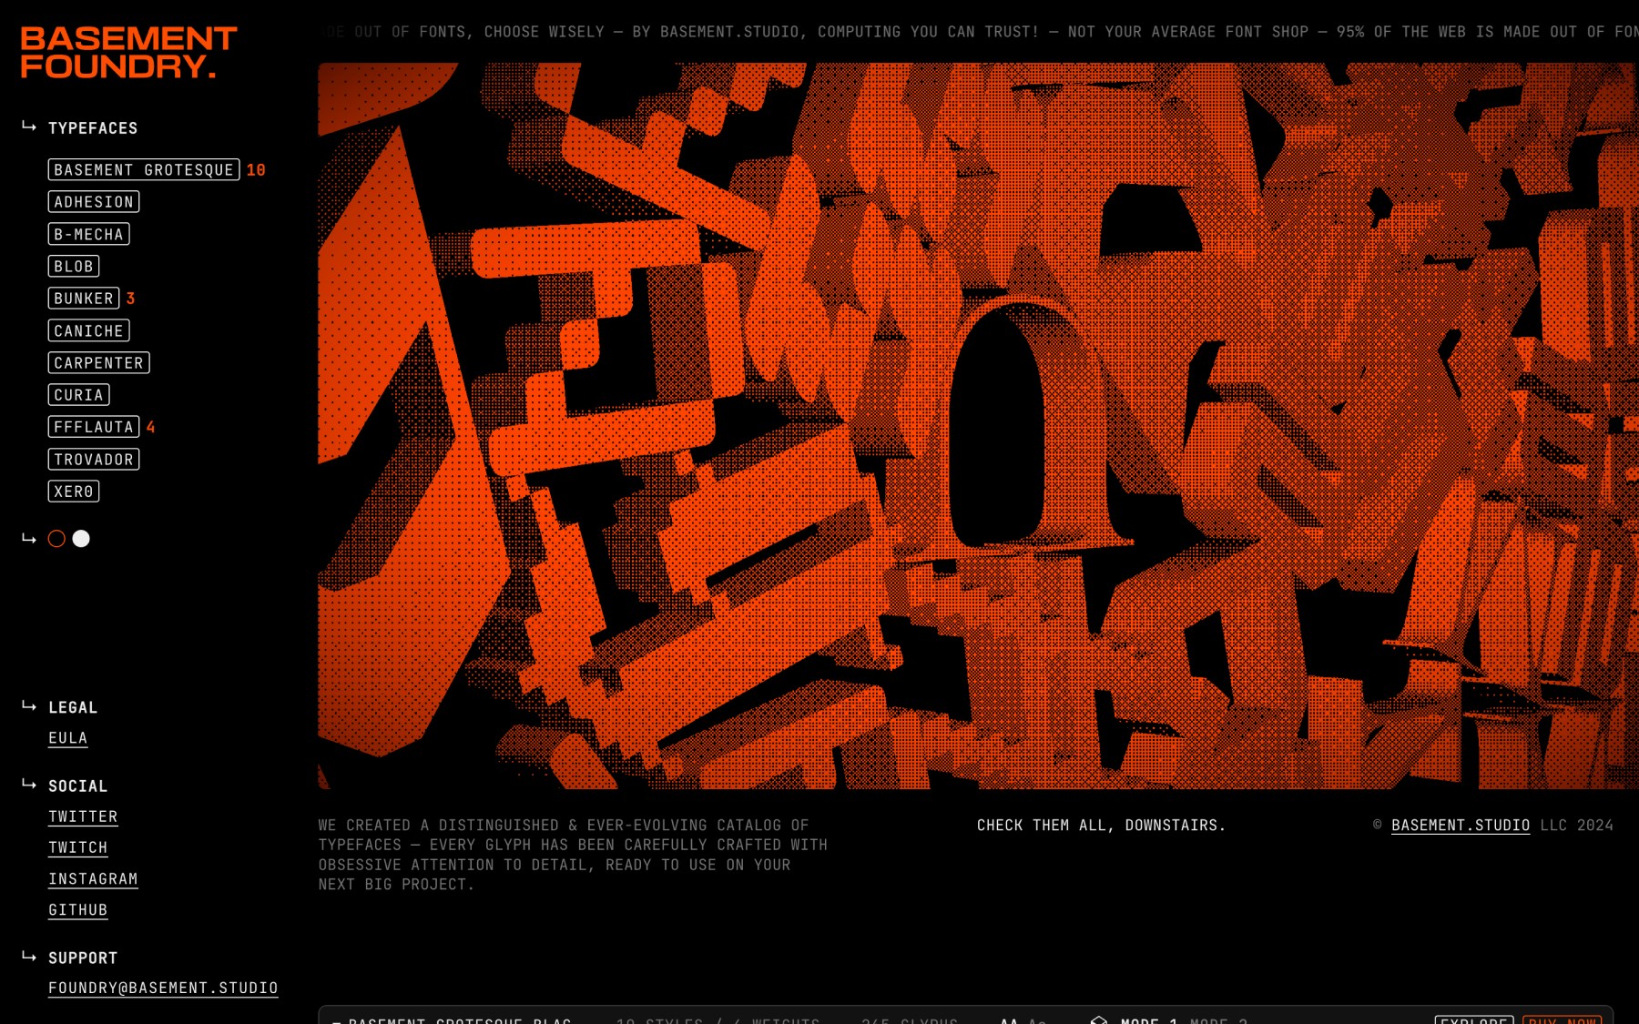Viewport: 1639px width, 1024px height.
Task: Choose the Caniche typeface
Action: click(x=89, y=331)
